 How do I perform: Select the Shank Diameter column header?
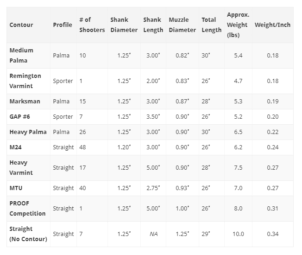[x=124, y=25]
